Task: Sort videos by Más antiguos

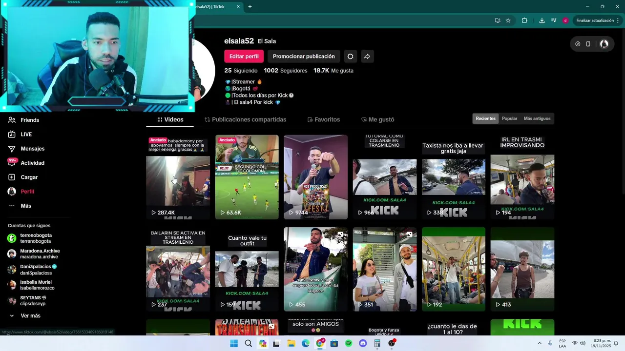Action: 537,118
